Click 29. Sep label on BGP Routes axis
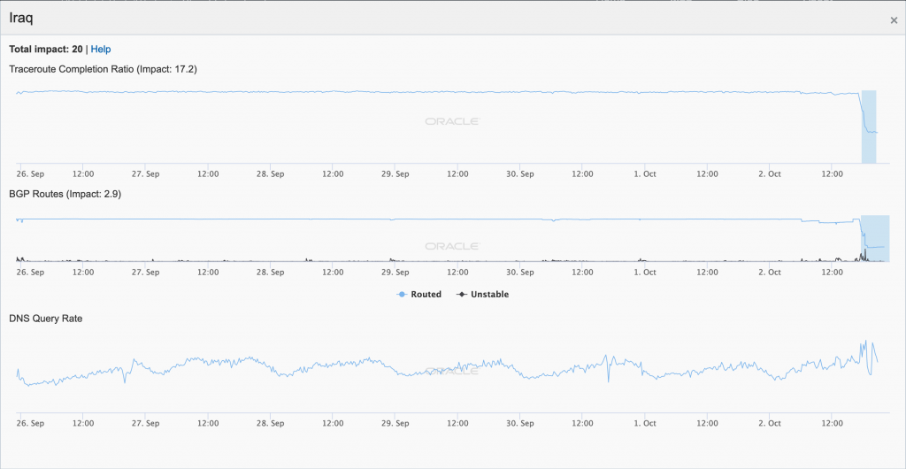 click(395, 273)
